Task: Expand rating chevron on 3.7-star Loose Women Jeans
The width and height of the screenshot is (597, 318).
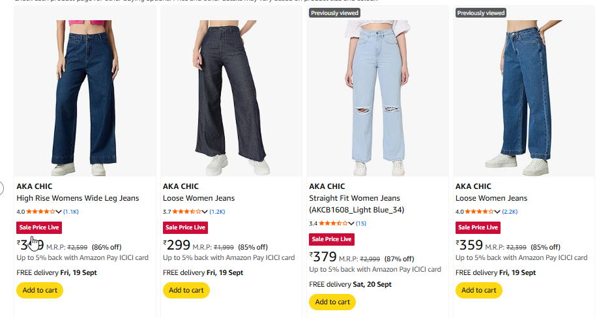Action: [205, 212]
